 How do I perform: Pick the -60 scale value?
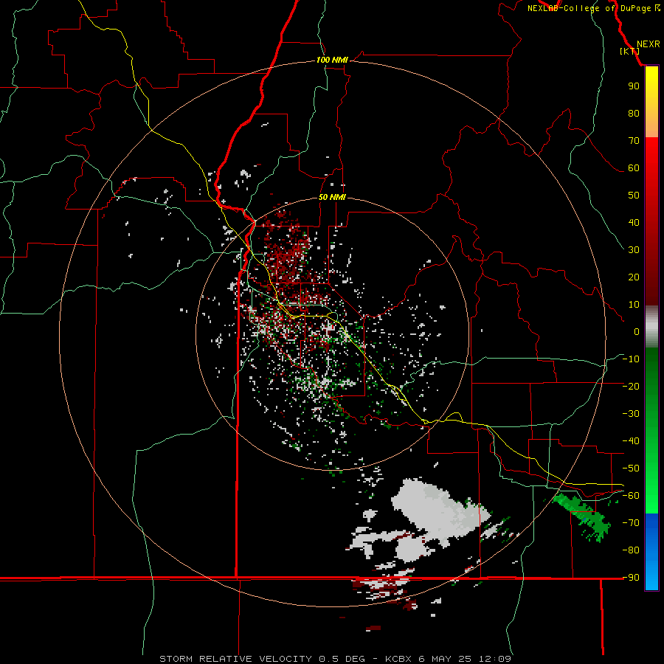(631, 496)
